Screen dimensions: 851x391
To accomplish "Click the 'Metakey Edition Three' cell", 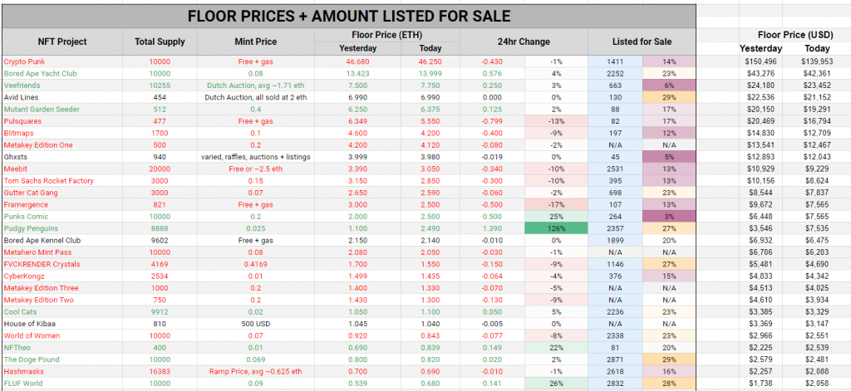I will (62, 289).
